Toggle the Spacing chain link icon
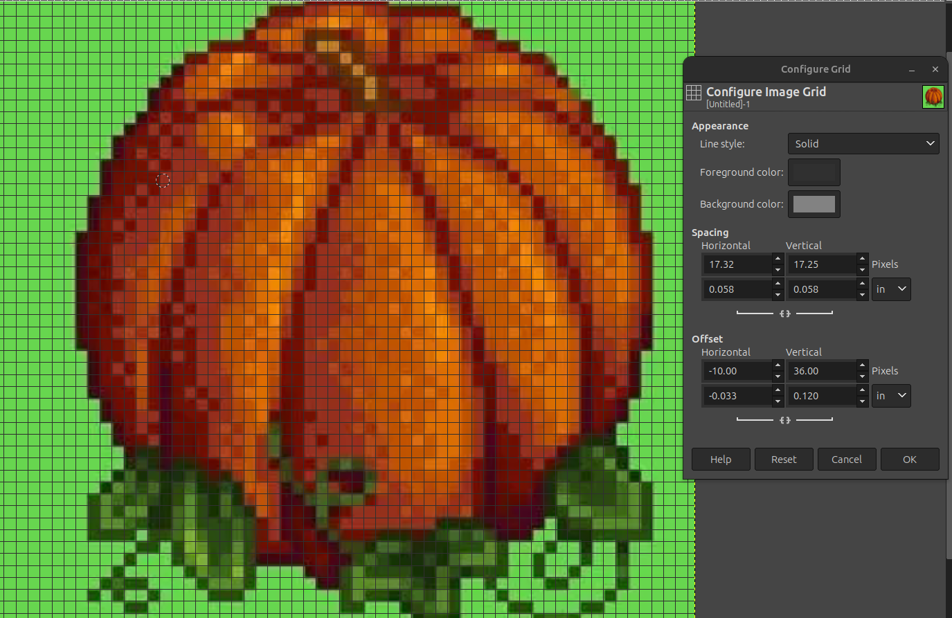Screen dimensions: 952x618 [784, 313]
